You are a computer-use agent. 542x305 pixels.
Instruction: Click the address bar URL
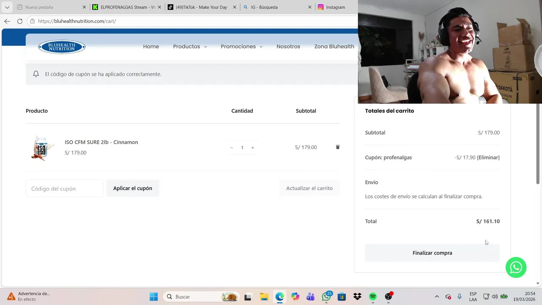(77, 21)
